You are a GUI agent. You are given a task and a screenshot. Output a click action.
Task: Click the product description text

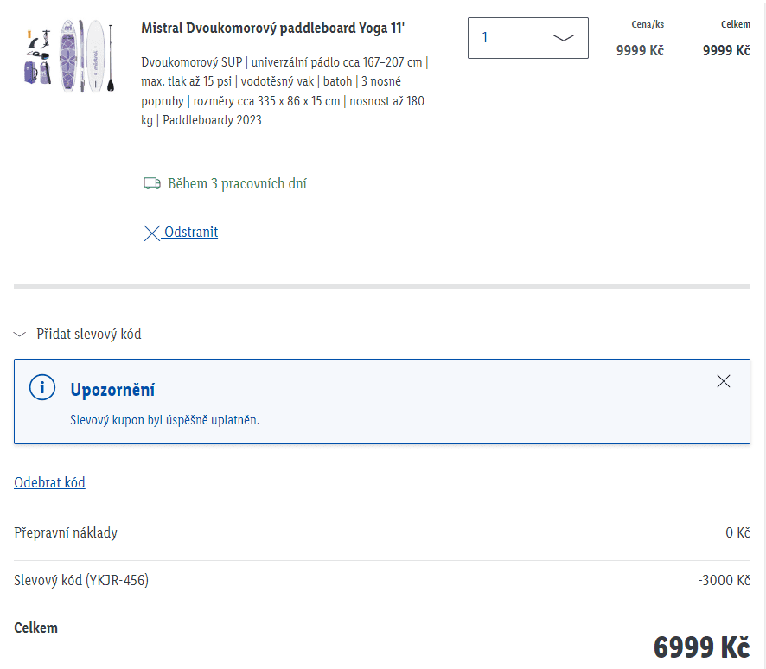click(x=284, y=92)
